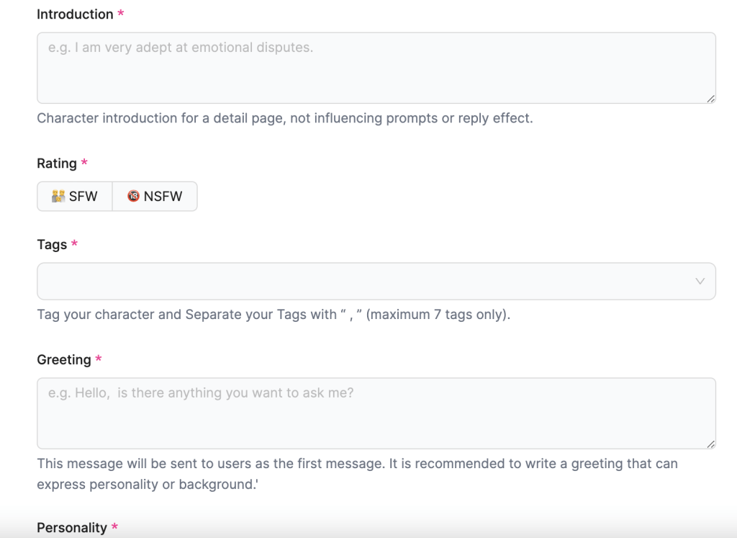Image resolution: width=737 pixels, height=538 pixels.
Task: Click the family emoji icon on SFW
Action: [58, 197]
